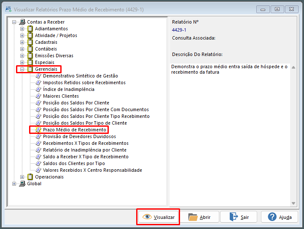Click the report description text box
The image size is (304, 229).
pos(230,135)
